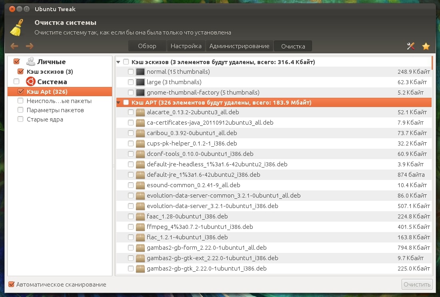Click the gambas2-gb-gtk-ext package icon

click(x=140, y=258)
